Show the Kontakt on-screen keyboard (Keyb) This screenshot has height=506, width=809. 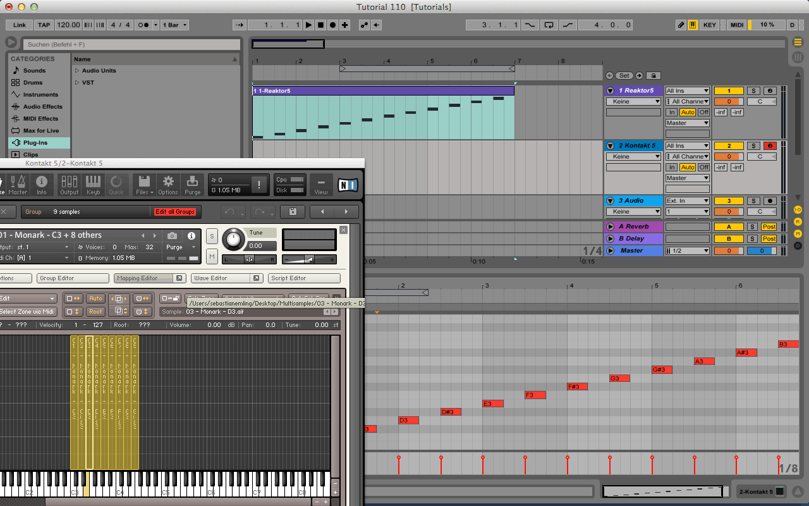[x=93, y=184]
